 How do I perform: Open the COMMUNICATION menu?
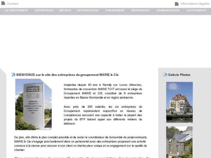[x=168, y=10]
